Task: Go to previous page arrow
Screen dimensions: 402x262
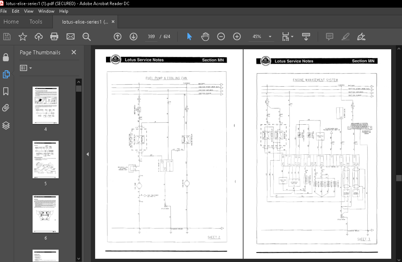Action: click(x=118, y=37)
